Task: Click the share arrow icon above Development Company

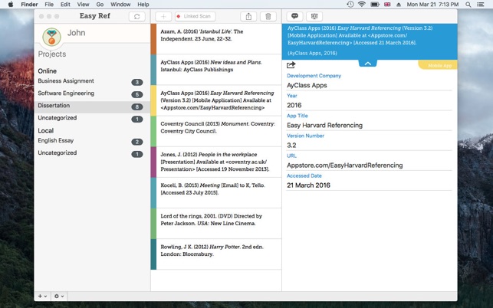Action: tap(291, 65)
